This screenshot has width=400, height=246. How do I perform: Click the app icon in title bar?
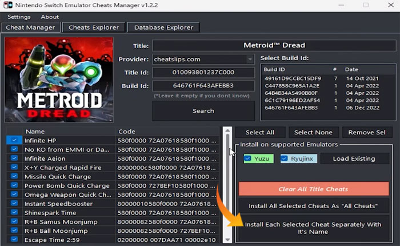(x=6, y=5)
